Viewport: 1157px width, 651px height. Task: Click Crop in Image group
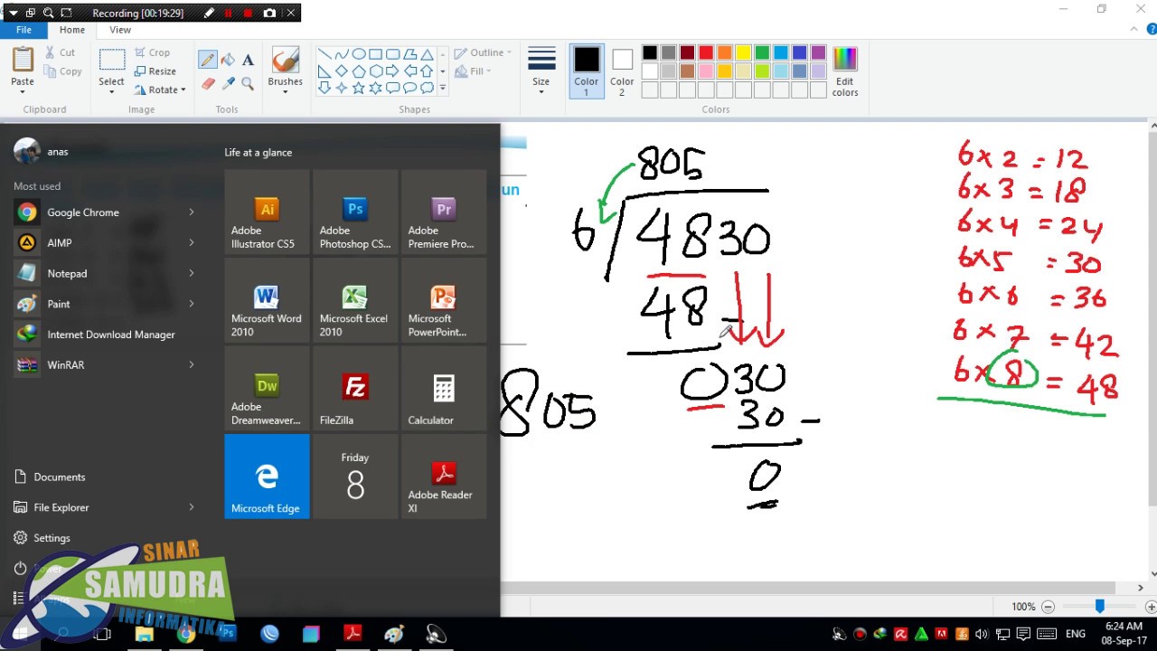[x=152, y=52]
